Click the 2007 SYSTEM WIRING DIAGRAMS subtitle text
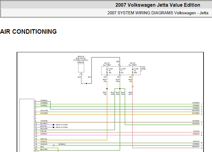 (157, 13)
